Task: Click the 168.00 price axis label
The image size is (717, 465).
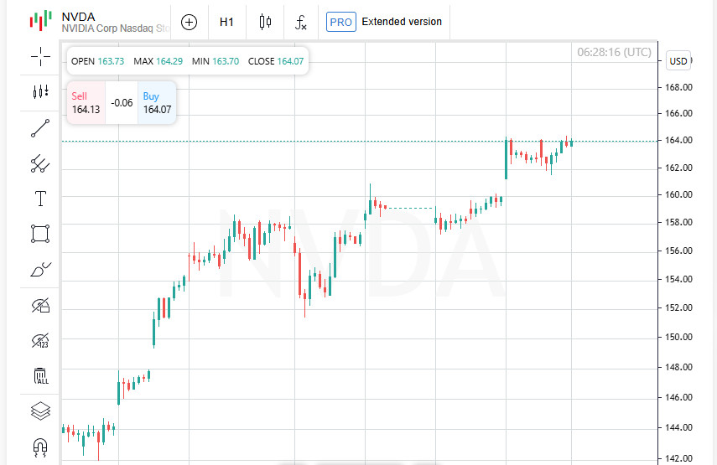Action: point(678,87)
